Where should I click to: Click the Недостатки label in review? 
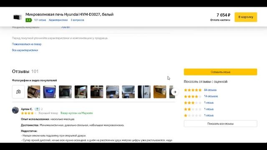tap(29, 131)
